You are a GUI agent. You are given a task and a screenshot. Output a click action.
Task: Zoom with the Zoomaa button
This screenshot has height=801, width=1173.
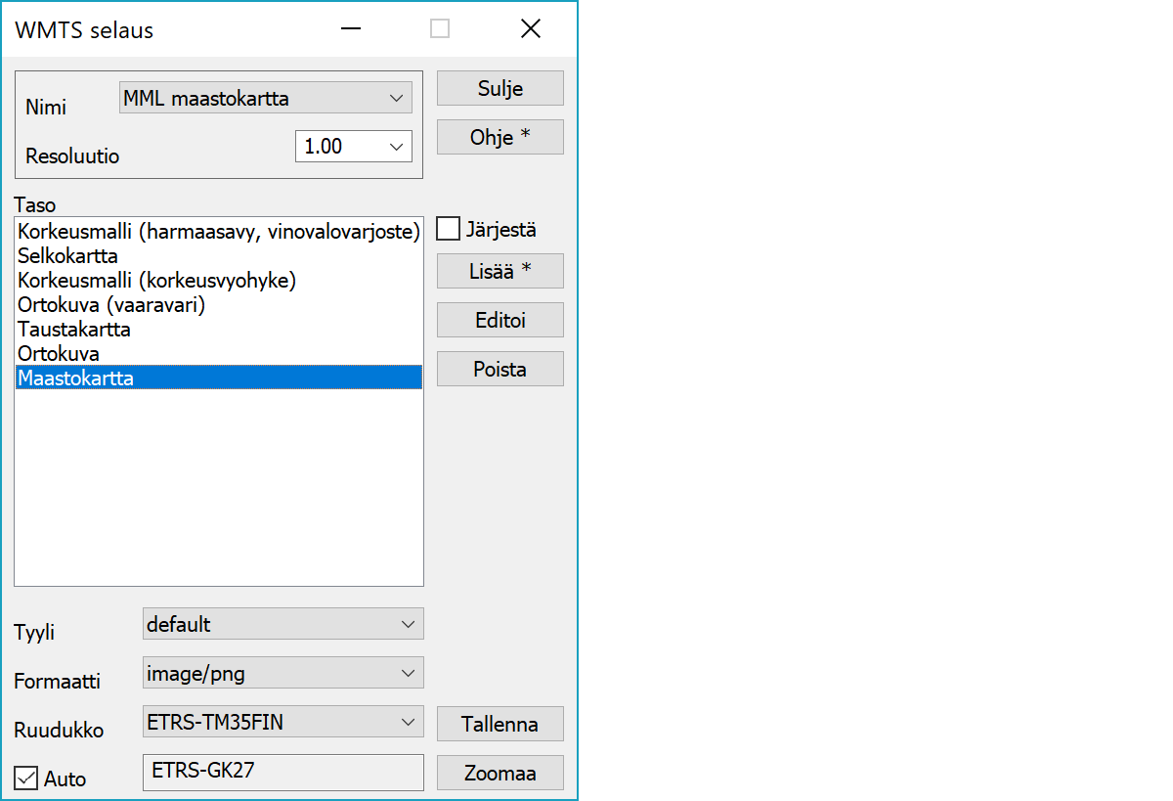tap(500, 773)
